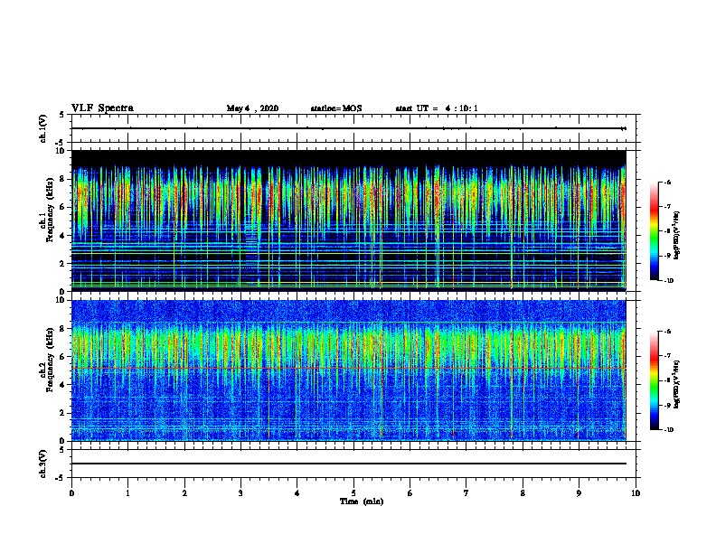Screen dimensions: 716x553
Task: Click the ch.1 spectrogram panel
Action: 349,220
